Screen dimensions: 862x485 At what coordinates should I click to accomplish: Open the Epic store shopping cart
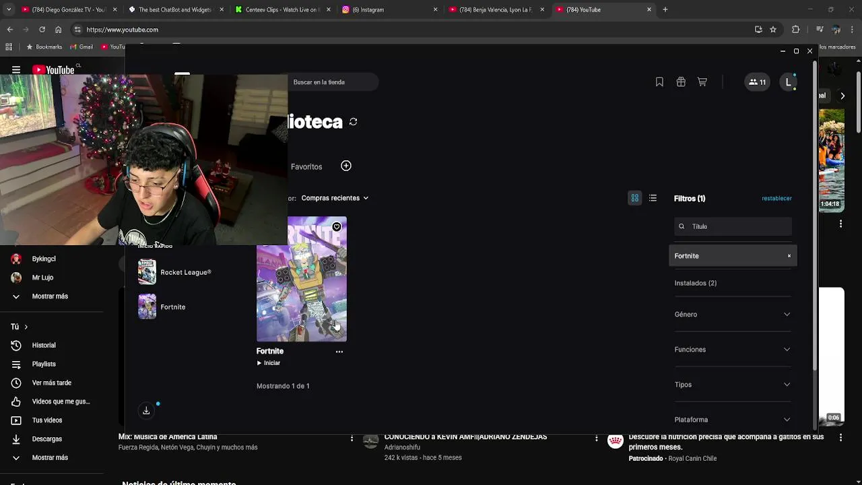(x=702, y=82)
